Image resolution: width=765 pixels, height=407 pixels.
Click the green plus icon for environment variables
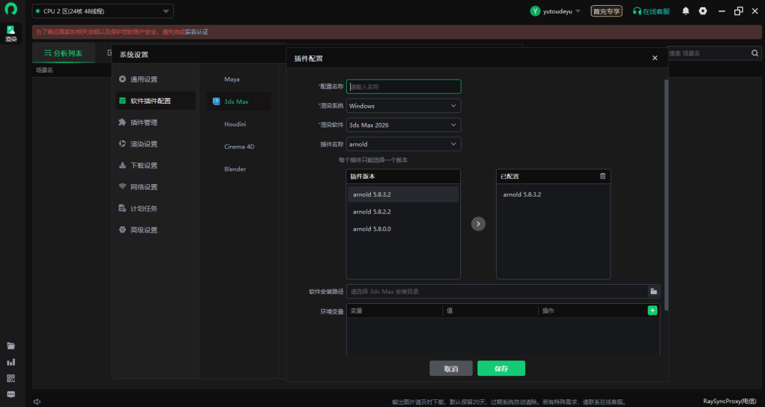tap(652, 310)
